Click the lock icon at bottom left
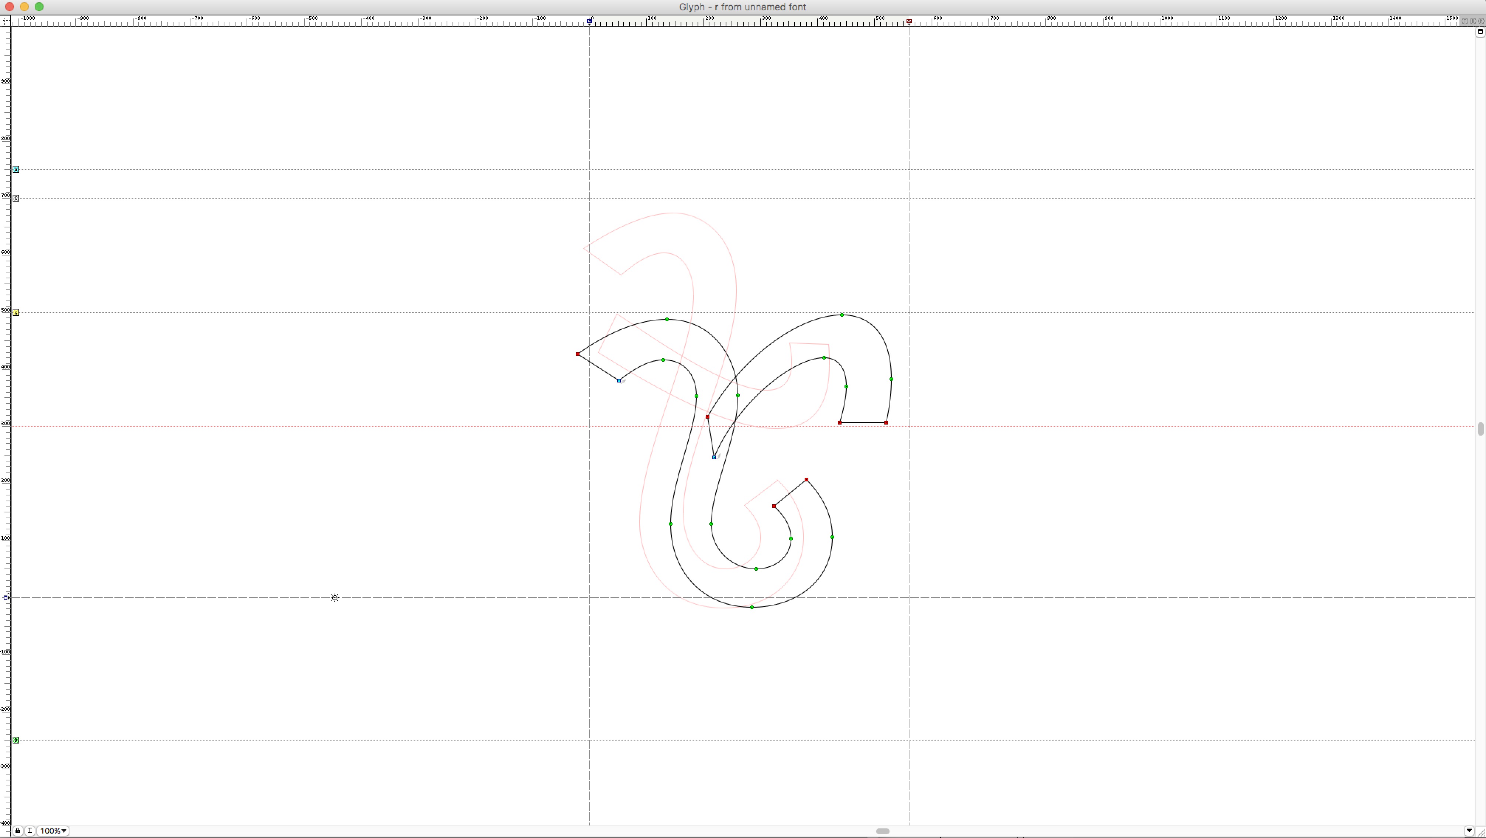This screenshot has height=838, width=1486. point(17,831)
